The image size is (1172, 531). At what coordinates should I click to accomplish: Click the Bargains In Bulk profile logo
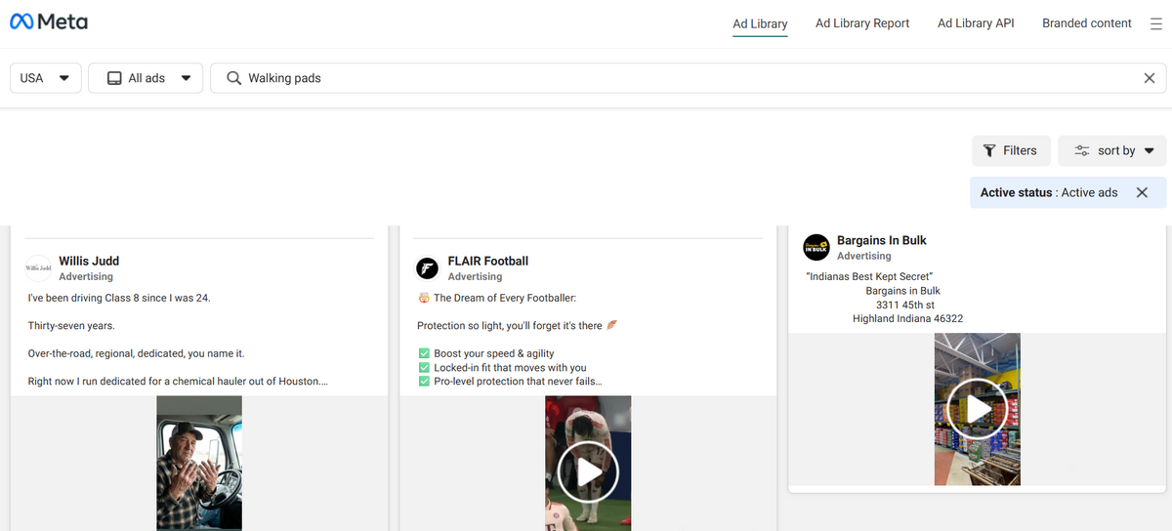pyautogui.click(x=816, y=247)
